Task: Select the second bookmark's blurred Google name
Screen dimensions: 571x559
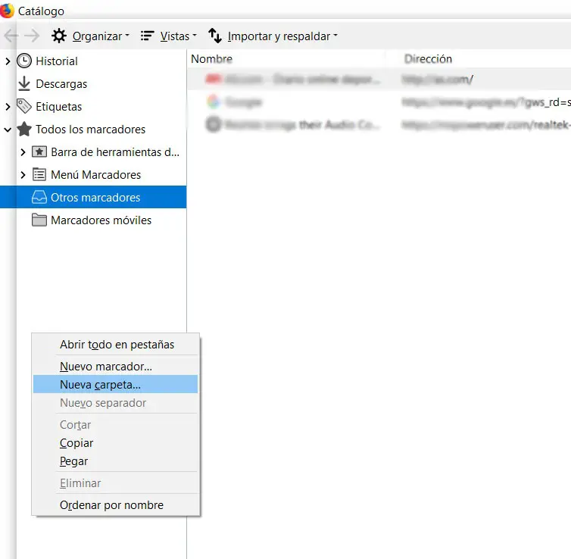Action: pos(244,102)
